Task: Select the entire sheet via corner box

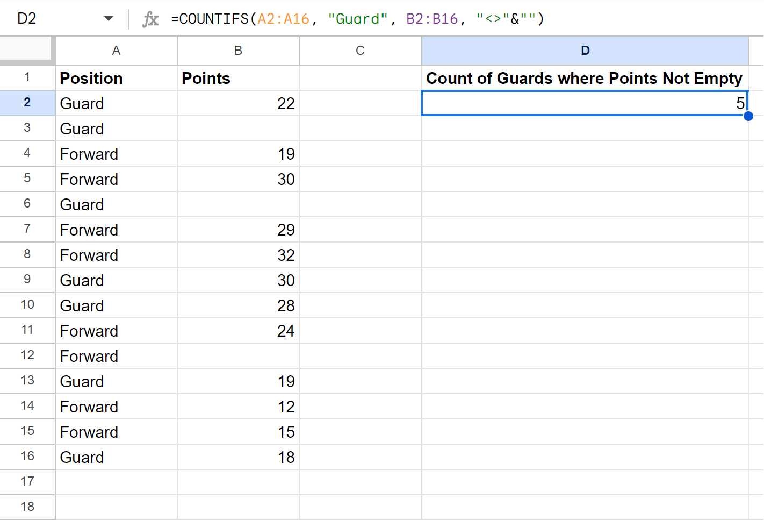Action: [x=27, y=51]
